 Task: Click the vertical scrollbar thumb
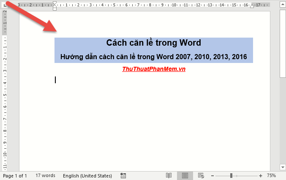[283, 44]
